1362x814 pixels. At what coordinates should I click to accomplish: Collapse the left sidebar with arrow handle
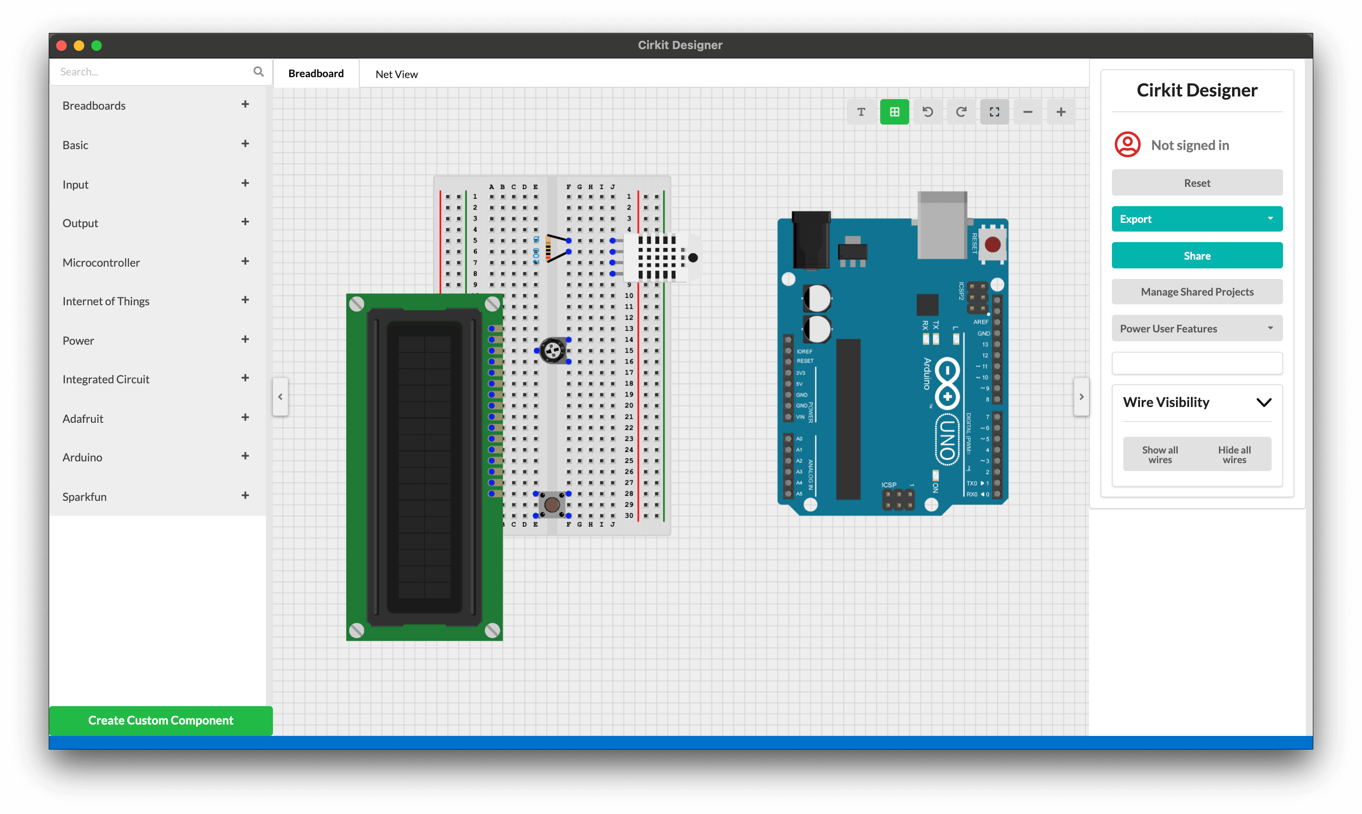pyautogui.click(x=280, y=396)
